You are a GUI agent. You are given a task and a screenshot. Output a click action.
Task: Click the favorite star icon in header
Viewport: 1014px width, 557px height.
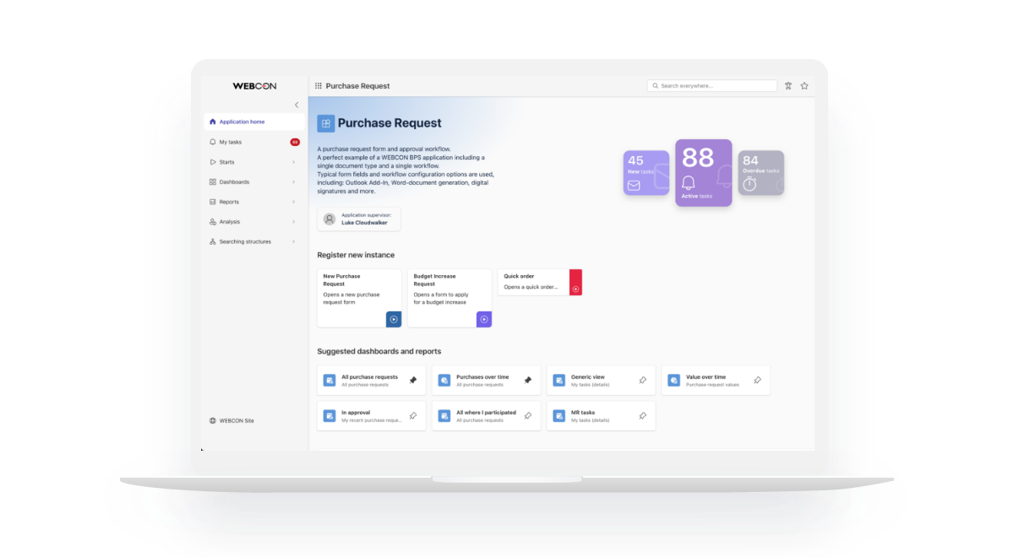click(x=804, y=86)
